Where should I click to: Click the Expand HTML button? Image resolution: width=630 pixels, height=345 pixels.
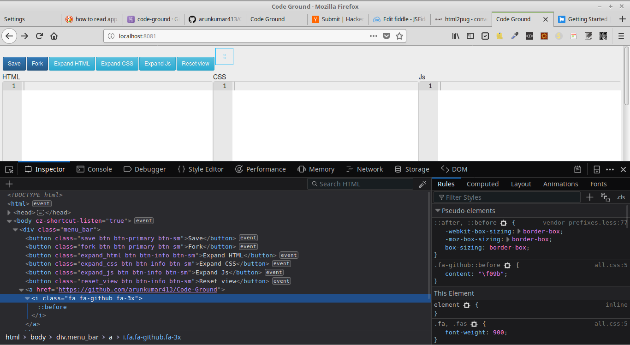tap(72, 64)
